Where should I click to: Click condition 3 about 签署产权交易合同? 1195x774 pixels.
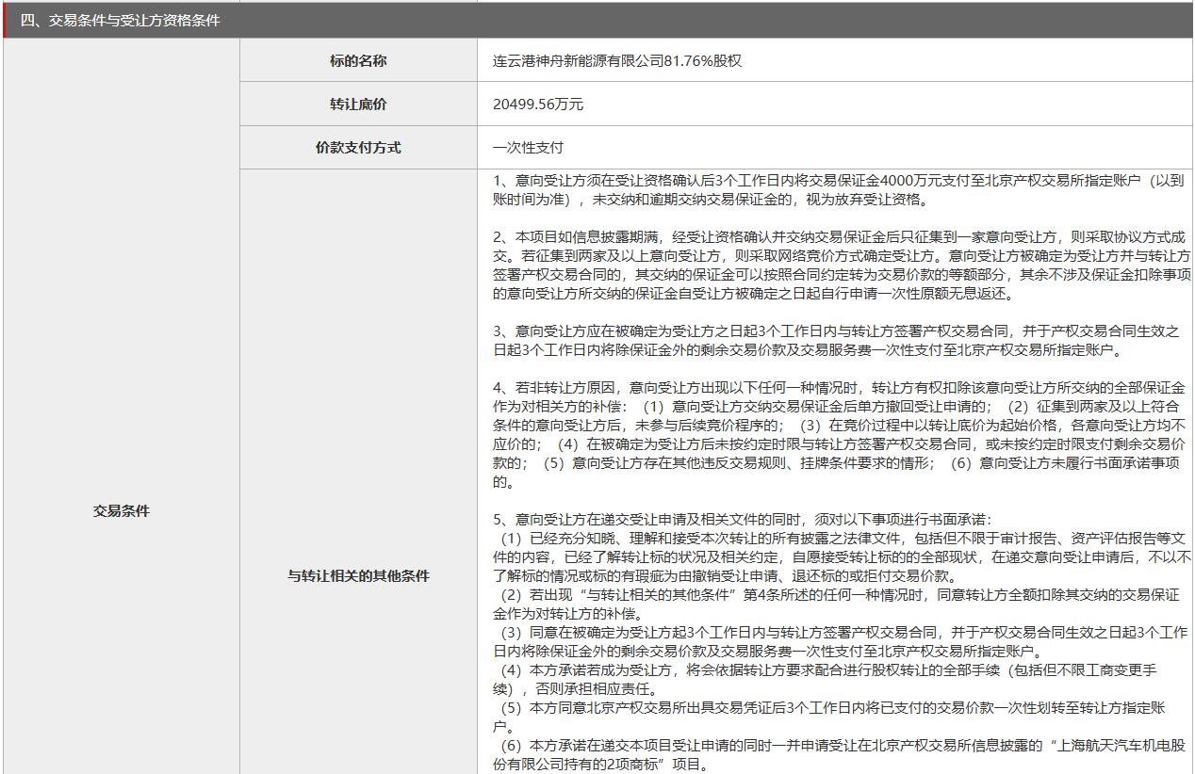[836, 340]
